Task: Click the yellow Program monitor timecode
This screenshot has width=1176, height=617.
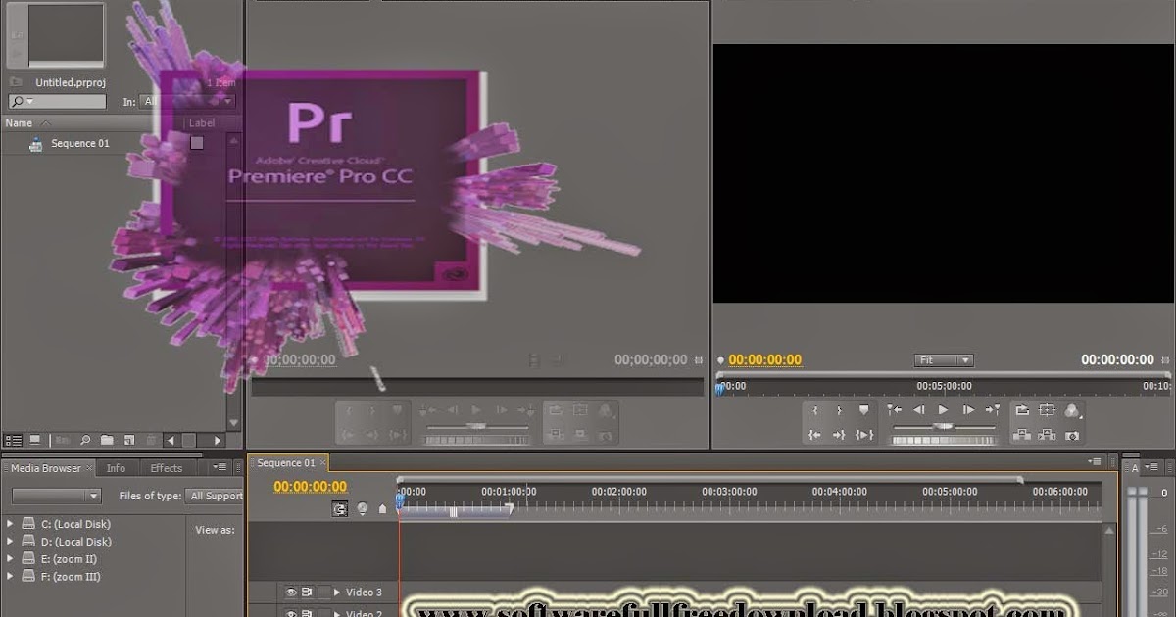Action: click(764, 360)
